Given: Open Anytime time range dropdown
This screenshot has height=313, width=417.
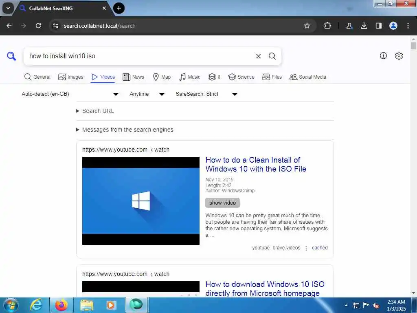Looking at the screenshot, I should tap(147, 94).
